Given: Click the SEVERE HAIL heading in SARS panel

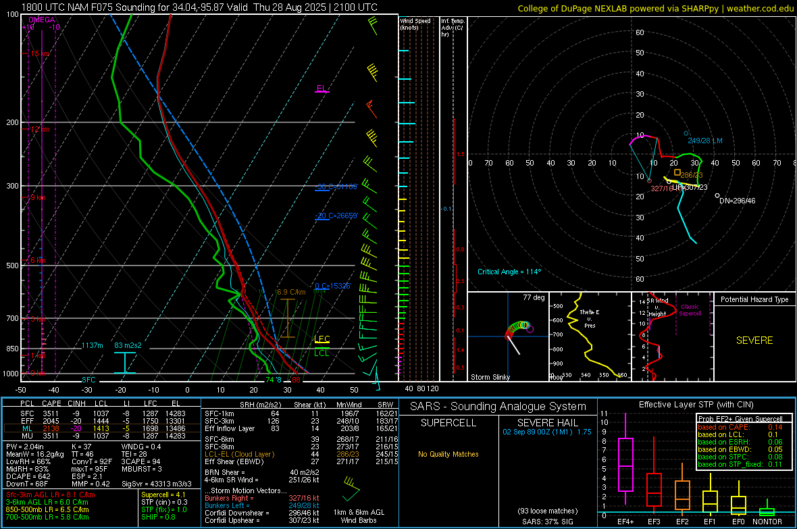Looking at the screenshot, I should pyautogui.click(x=547, y=423).
